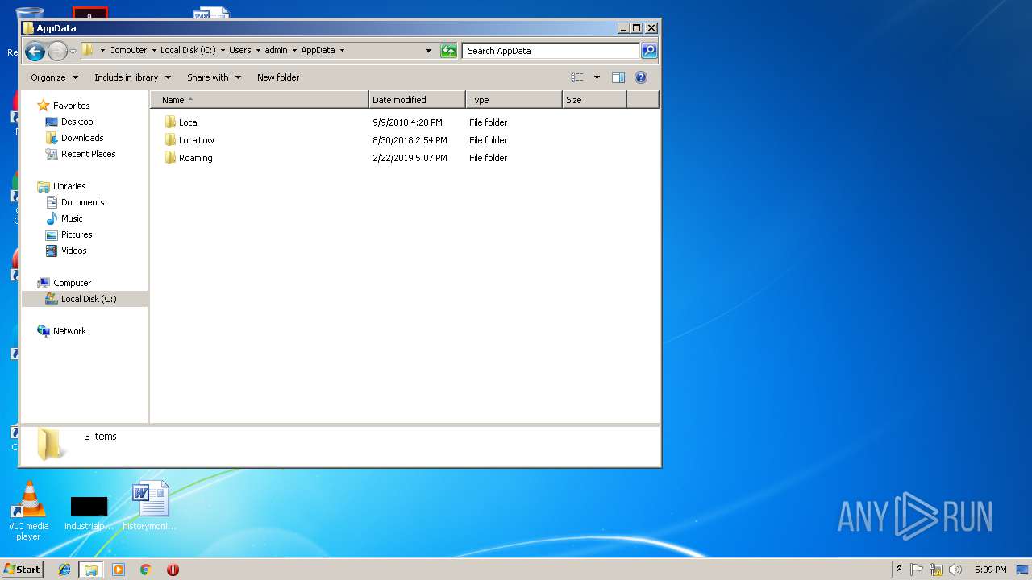Launch Internet Explorer from the taskbar
Viewport: 1032px width, 580px height.
click(64, 570)
